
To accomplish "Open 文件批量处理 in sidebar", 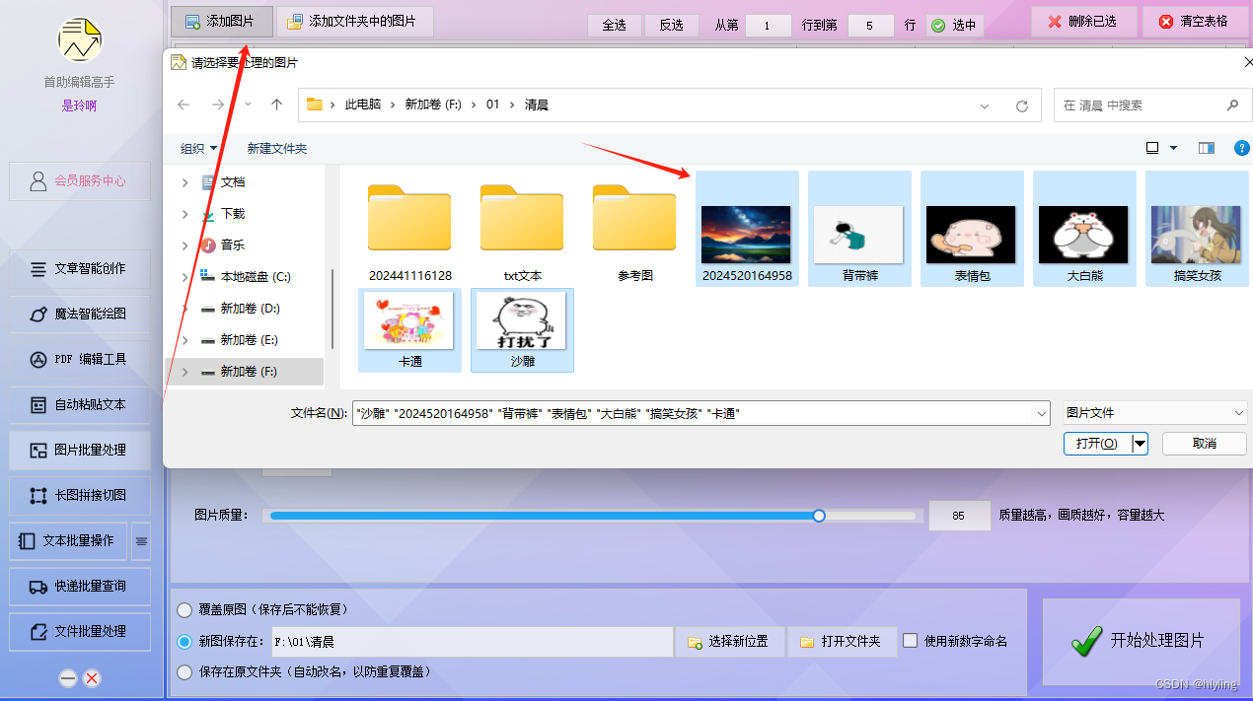I will coord(80,631).
